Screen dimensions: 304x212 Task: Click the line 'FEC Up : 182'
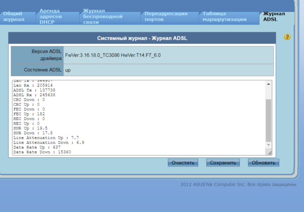[x=29, y=114]
